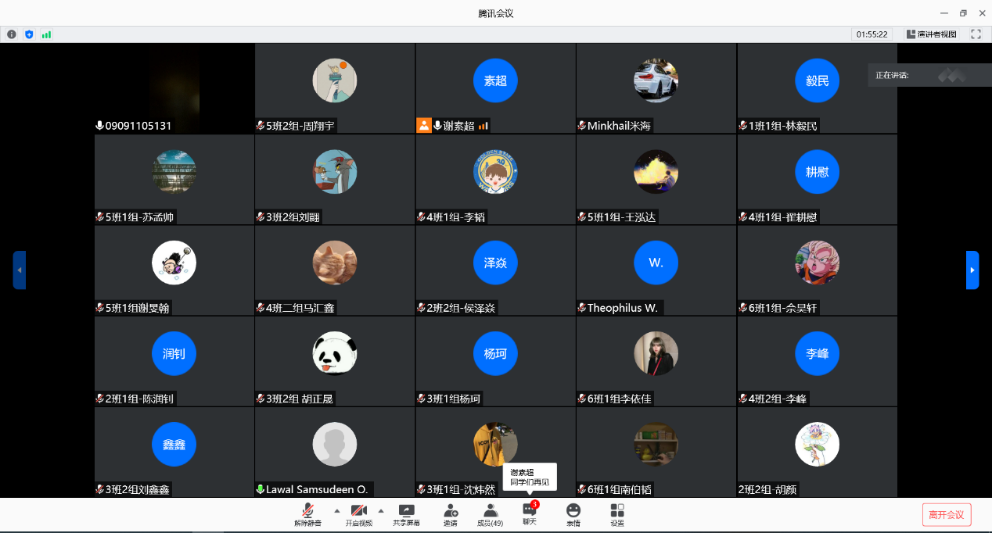Switch layout using 演讲者视图 button

point(931,34)
